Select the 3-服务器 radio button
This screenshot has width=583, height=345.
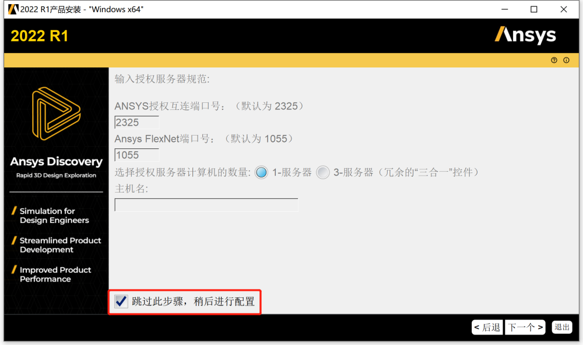tap(323, 172)
